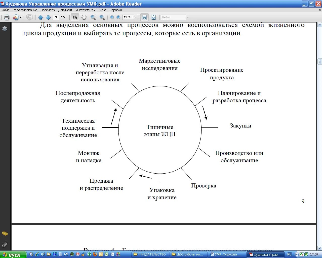The image size is (322, 258).
Task: Zoom out with the minus button
Action: [112, 17]
